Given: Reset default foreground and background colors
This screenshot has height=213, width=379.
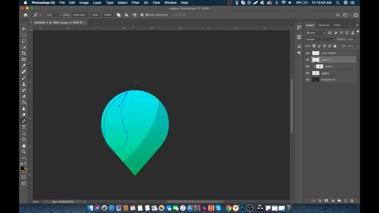Looking at the screenshot, I should pos(21,164).
